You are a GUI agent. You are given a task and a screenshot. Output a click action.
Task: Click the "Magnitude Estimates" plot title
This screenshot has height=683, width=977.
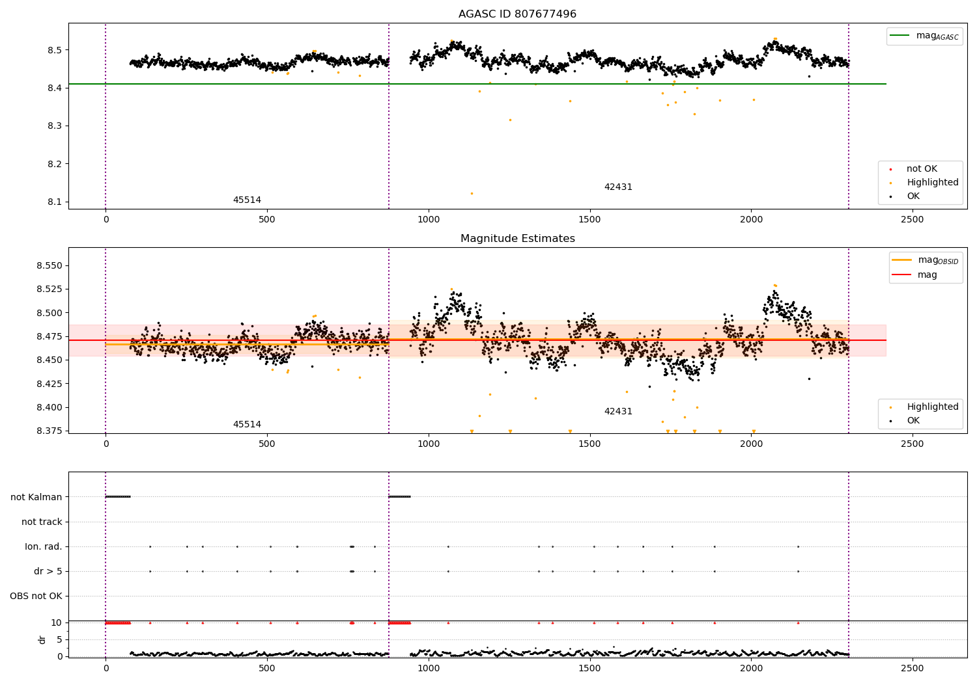(517, 239)
